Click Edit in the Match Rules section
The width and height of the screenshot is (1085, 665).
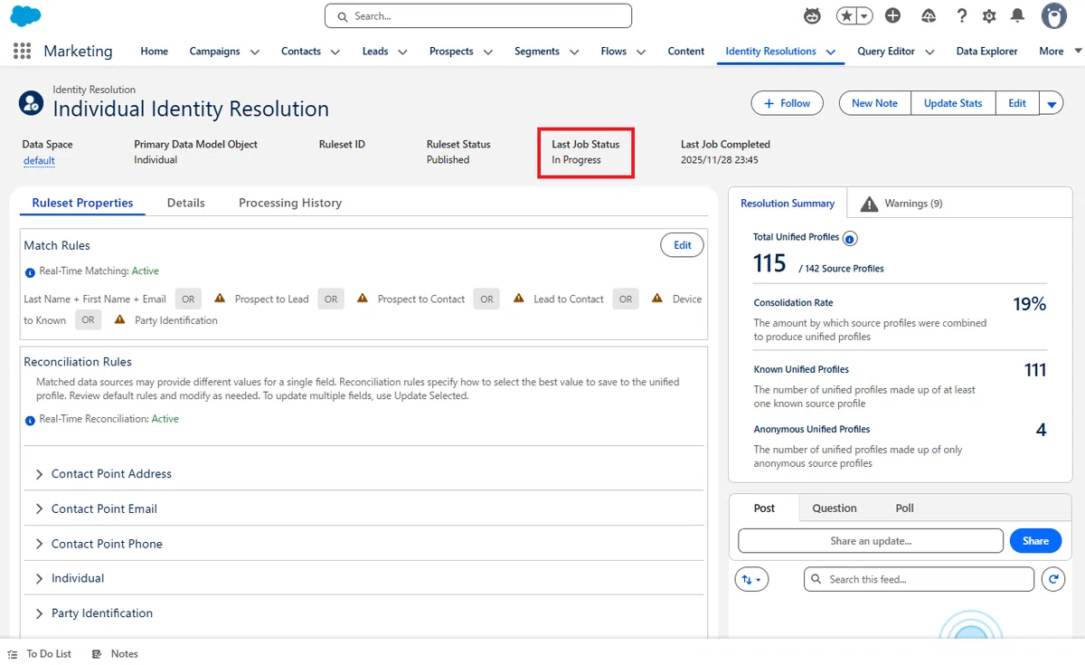click(x=683, y=245)
